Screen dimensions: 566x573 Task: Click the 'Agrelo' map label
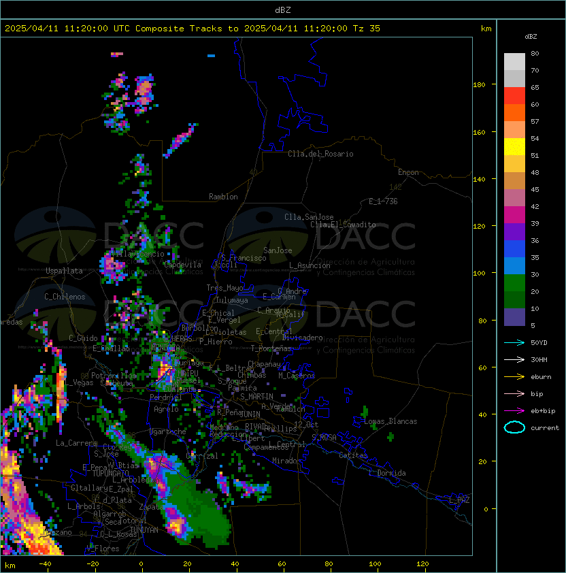click(166, 409)
